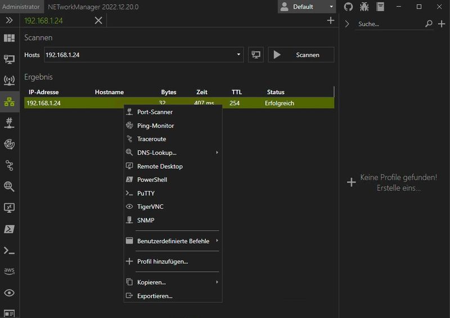Open the GitHub link icon in title bar
The width and height of the screenshot is (450, 318).
point(348,7)
